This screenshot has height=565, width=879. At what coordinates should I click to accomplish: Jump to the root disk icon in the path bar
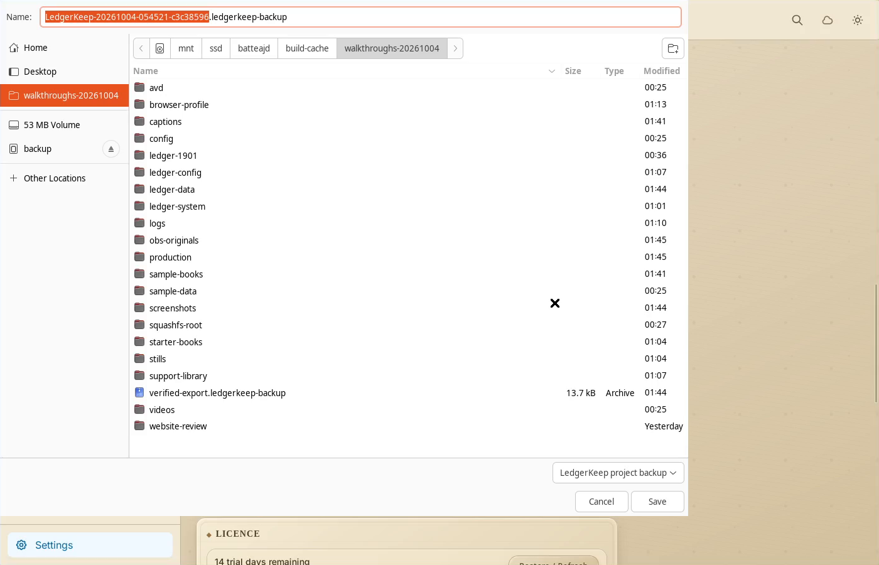tap(160, 48)
